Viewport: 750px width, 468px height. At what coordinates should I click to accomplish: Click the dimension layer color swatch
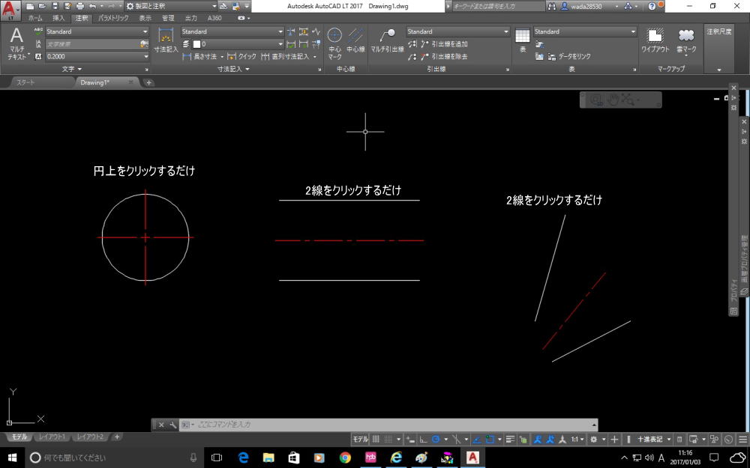click(x=196, y=44)
